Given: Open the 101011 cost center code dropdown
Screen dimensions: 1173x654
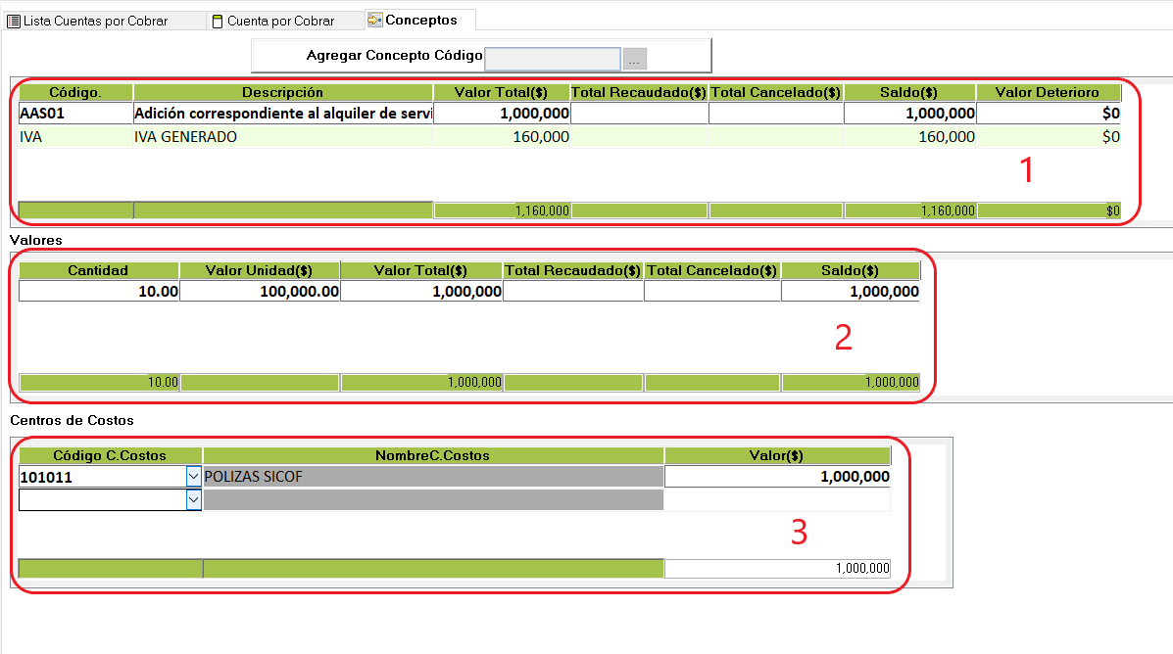Looking at the screenshot, I should tap(193, 477).
